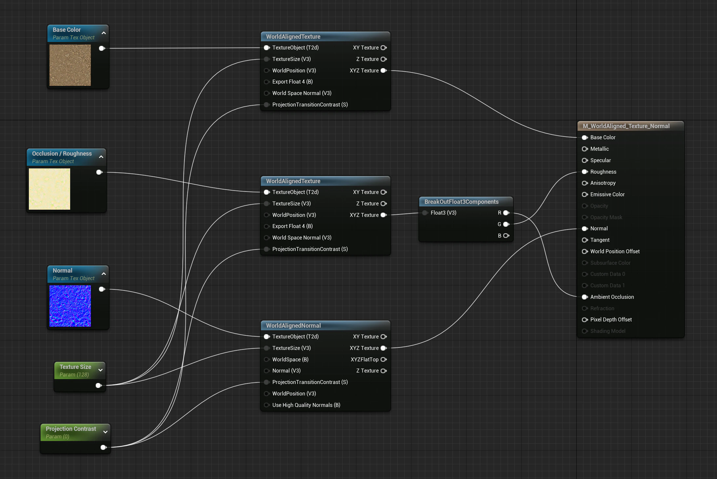Screen dimensions: 717x479
Task: Click the Base Color node output pin
Action: click(x=102, y=48)
